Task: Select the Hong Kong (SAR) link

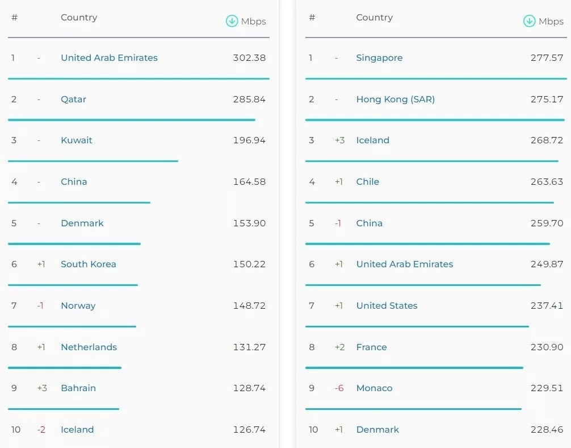Action: pyautogui.click(x=395, y=99)
